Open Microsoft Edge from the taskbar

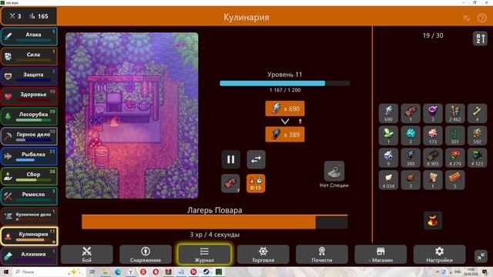point(118,272)
